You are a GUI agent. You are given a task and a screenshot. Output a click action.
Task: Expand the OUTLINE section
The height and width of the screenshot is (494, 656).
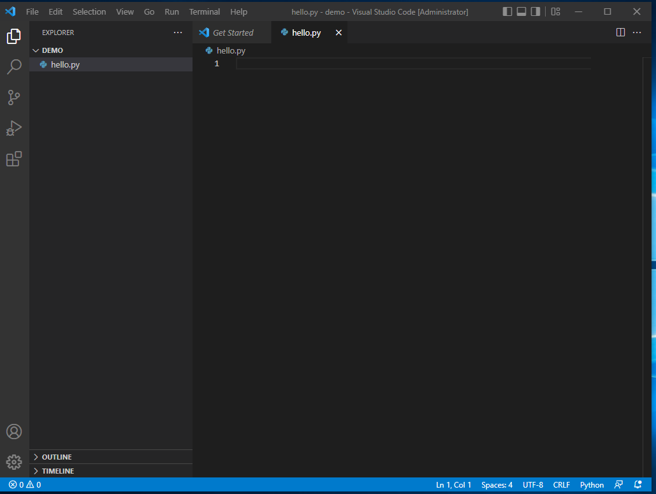click(111, 457)
